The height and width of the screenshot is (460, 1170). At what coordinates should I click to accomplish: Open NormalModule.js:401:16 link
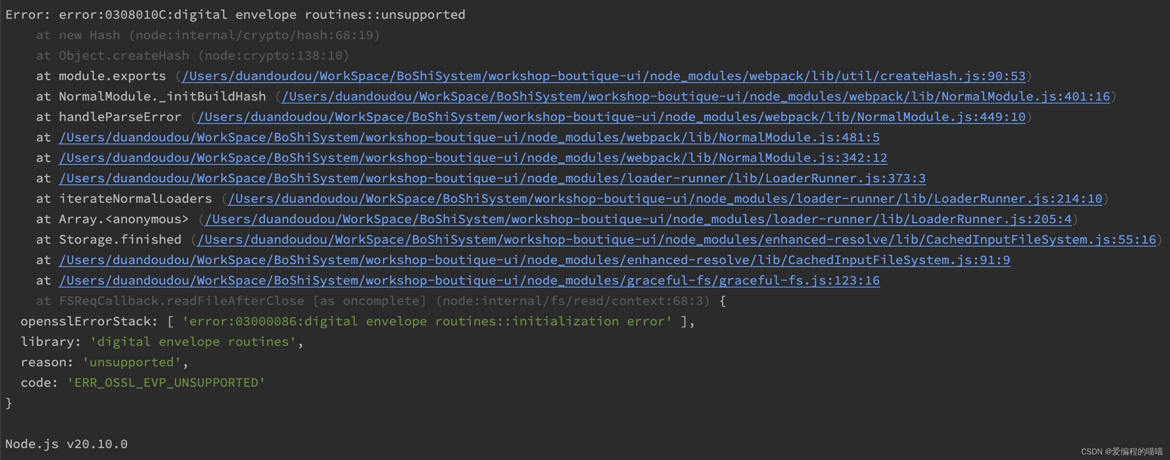(695, 97)
